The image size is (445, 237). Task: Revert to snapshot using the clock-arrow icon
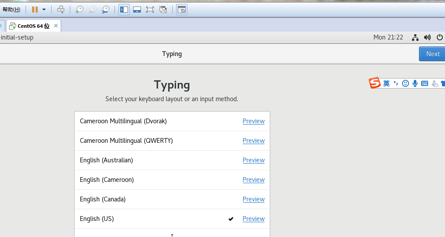pyautogui.click(x=92, y=10)
